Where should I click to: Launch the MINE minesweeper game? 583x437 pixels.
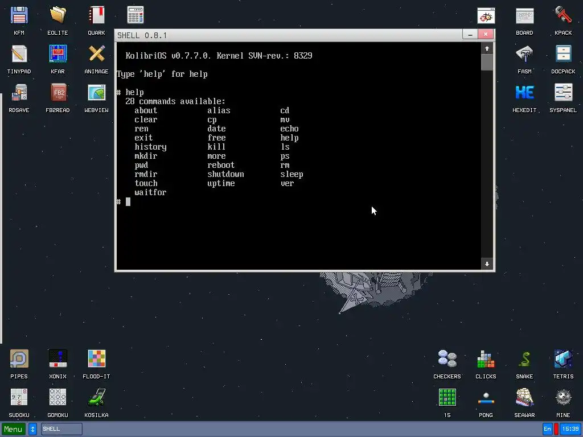pyautogui.click(x=563, y=398)
